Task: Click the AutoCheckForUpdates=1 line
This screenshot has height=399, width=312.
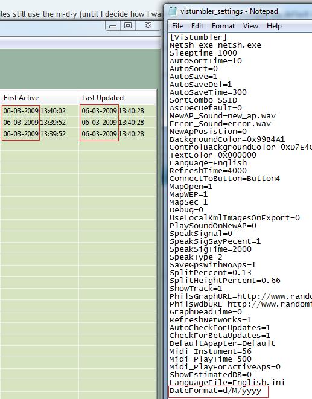Action: [220, 328]
